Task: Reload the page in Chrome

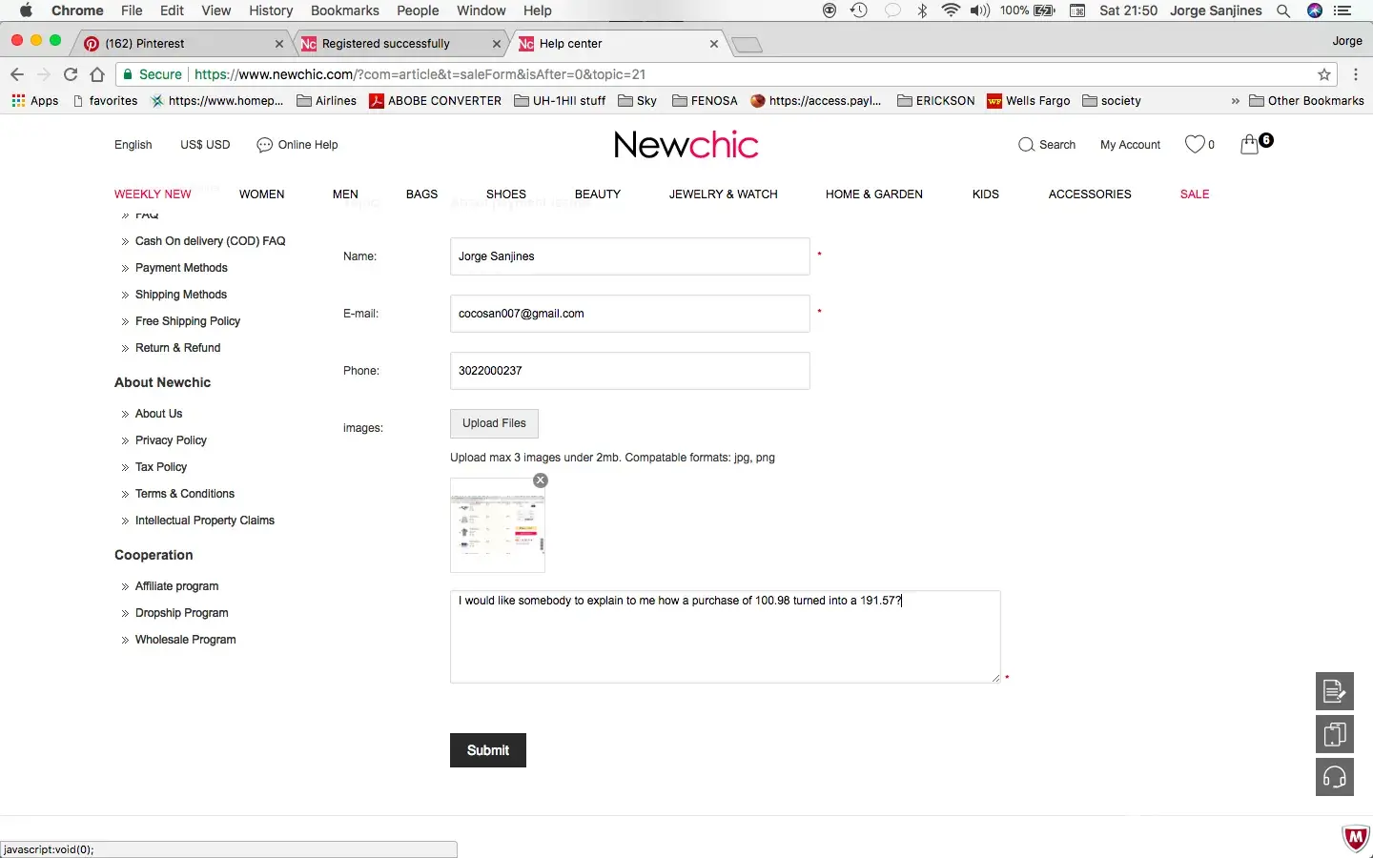Action: [x=71, y=74]
